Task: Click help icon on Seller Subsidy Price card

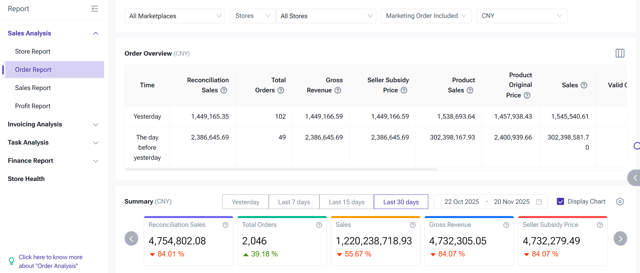Action: pyautogui.click(x=599, y=225)
